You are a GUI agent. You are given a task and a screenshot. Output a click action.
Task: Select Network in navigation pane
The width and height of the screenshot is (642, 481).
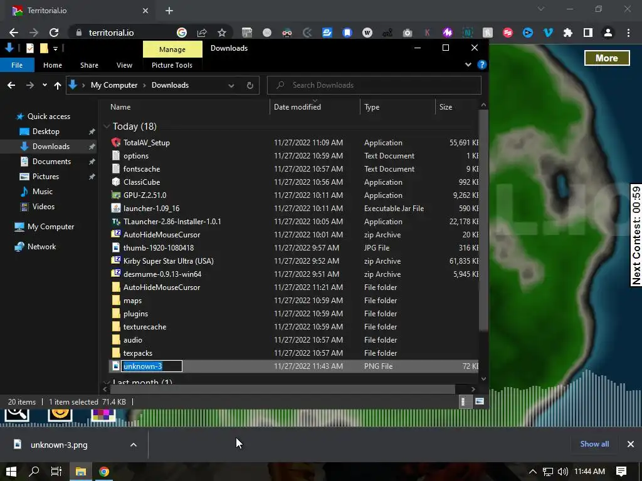coord(41,247)
